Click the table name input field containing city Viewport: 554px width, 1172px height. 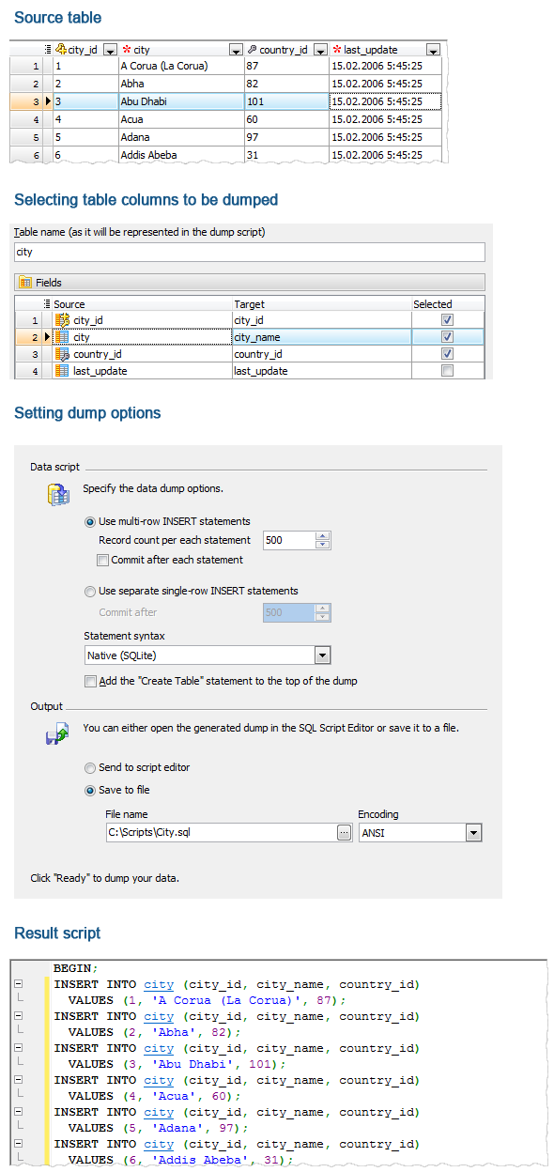coord(249,252)
